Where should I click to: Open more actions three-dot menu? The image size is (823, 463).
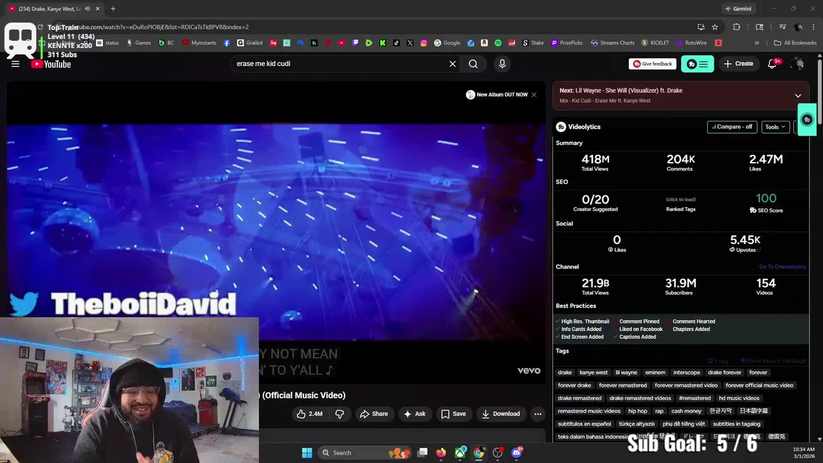coord(538,414)
